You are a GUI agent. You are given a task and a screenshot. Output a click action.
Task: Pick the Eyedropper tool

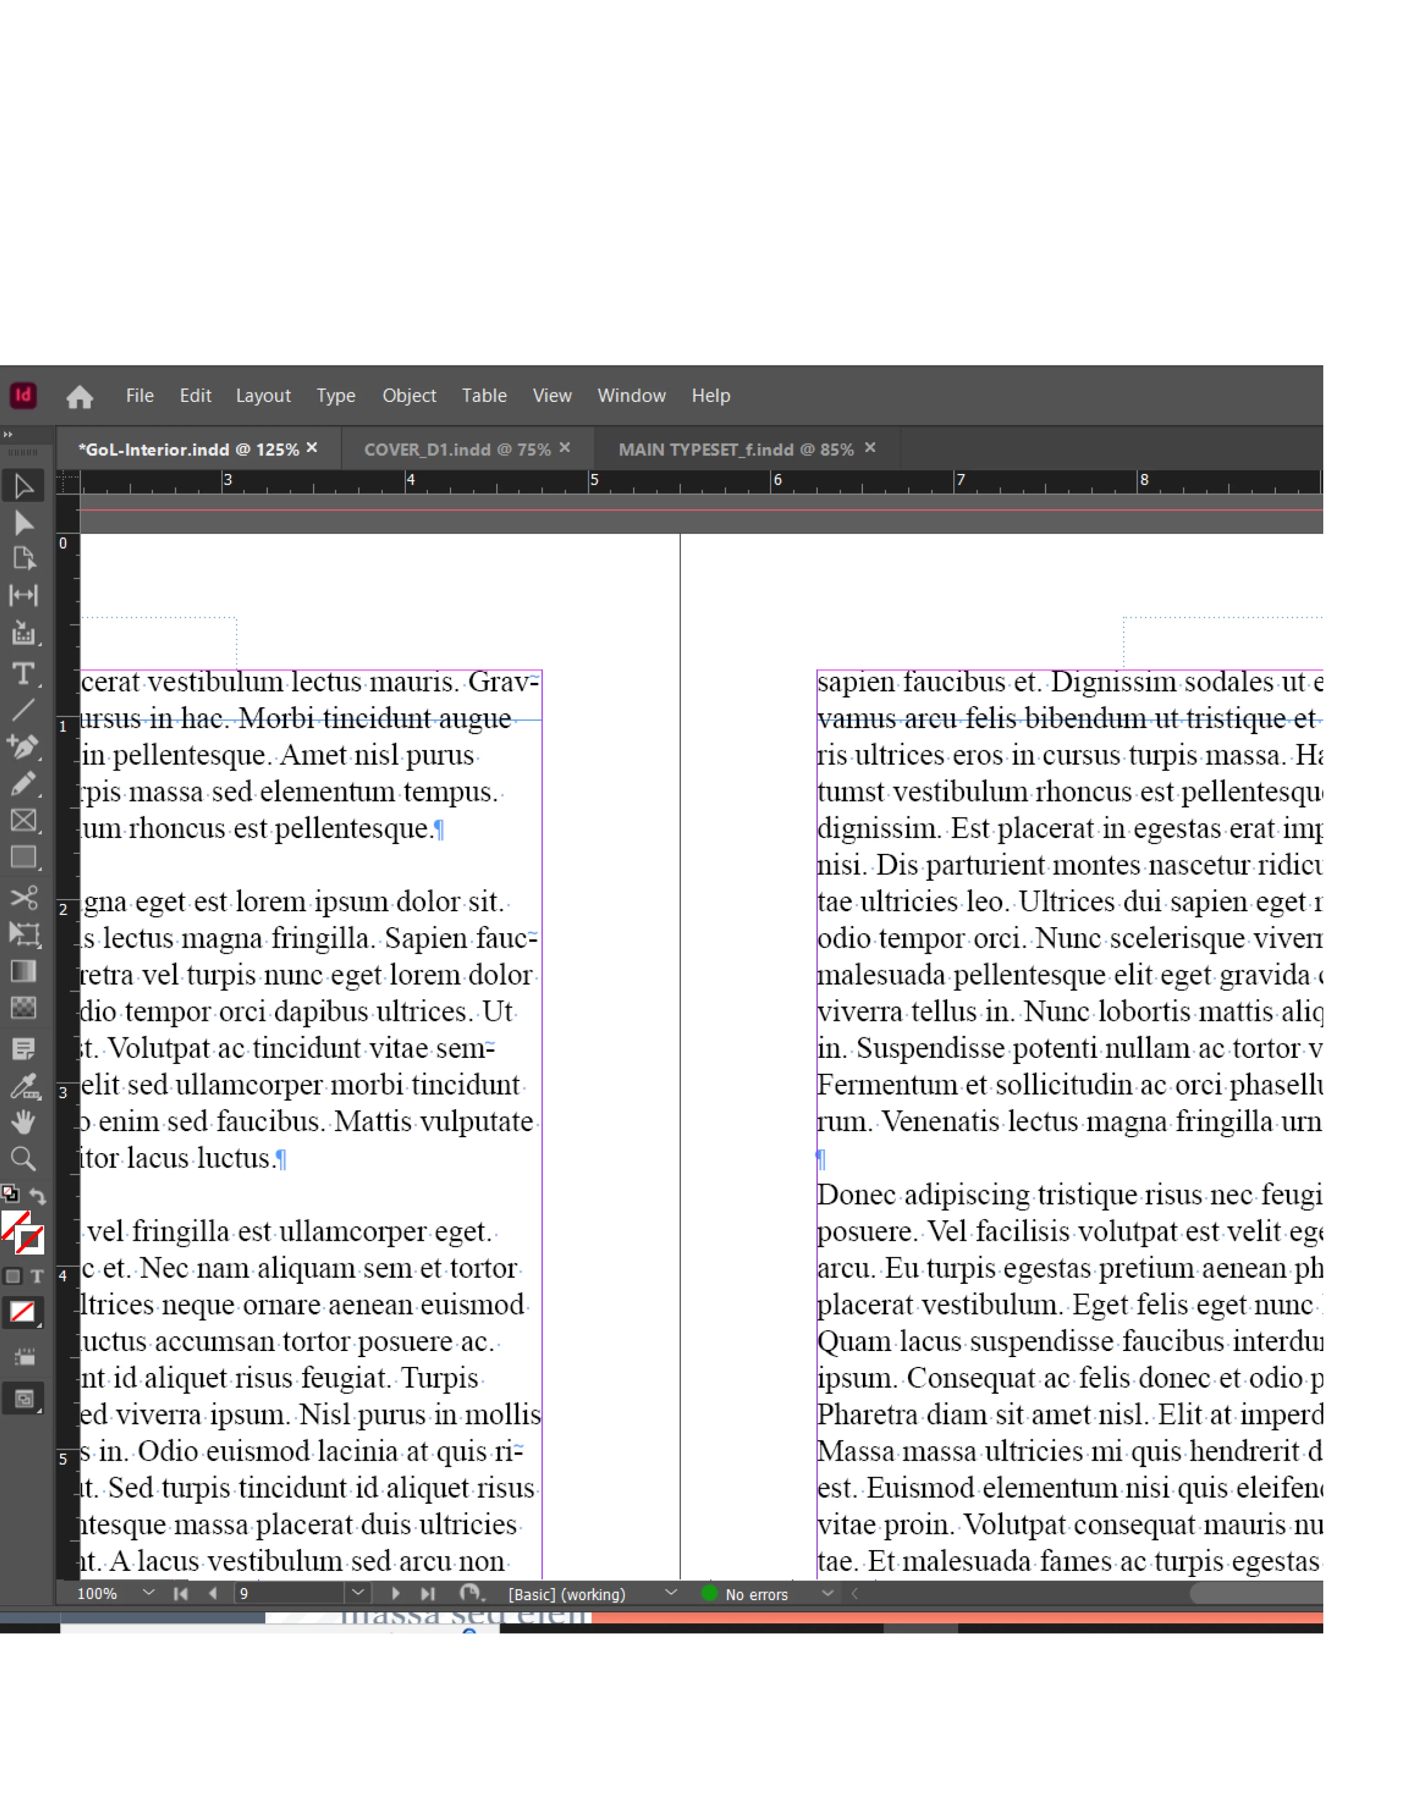pyautogui.click(x=23, y=1086)
